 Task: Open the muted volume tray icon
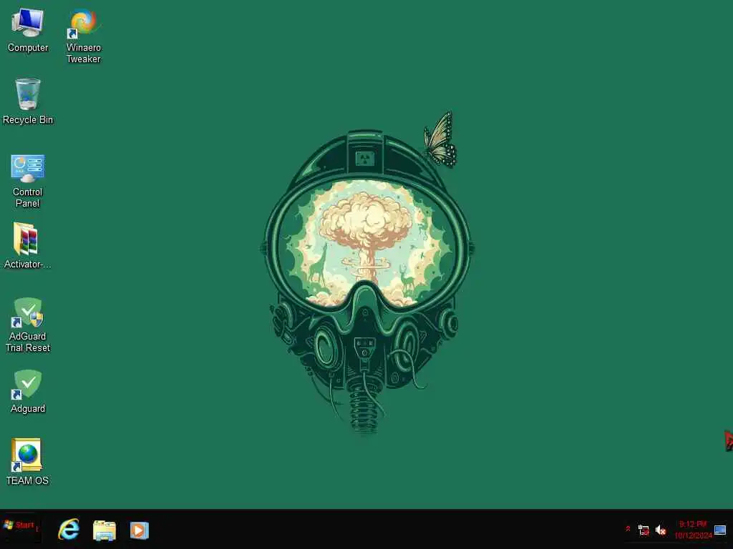point(661,530)
